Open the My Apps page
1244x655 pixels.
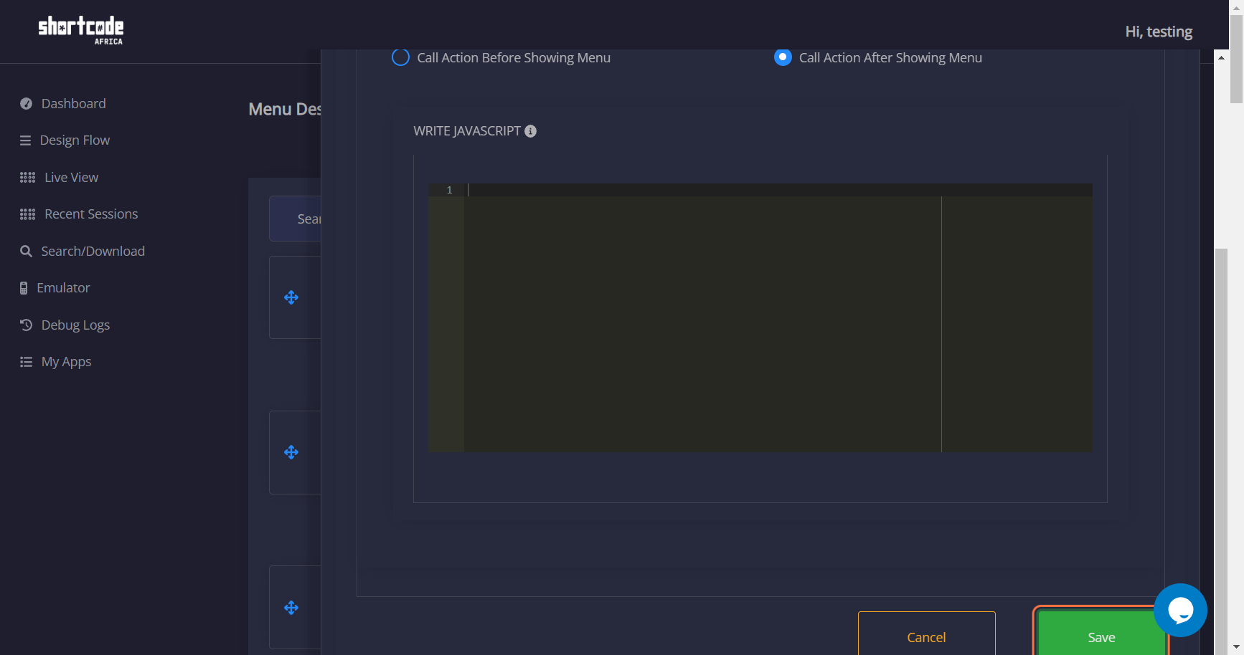[66, 362]
